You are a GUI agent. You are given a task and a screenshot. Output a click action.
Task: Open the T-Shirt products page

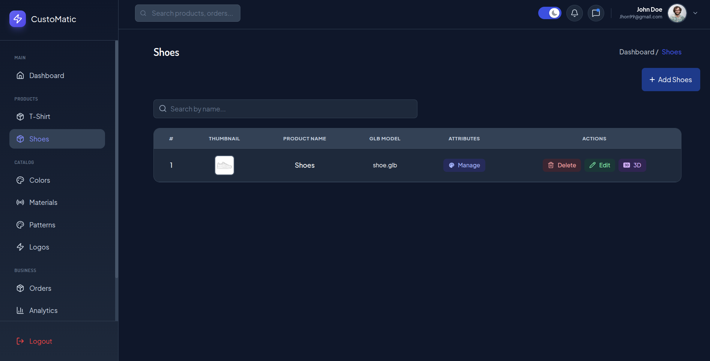point(57,116)
